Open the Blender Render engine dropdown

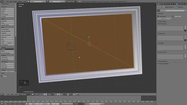72,1
